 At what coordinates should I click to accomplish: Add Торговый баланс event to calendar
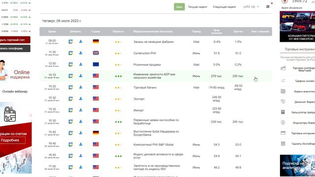click(70, 88)
